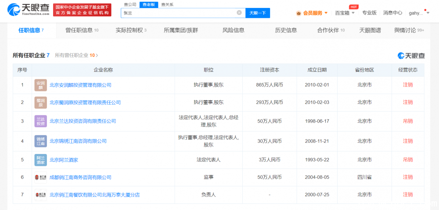
Task: Select the date cell 1998-06-17
Action: [317, 121]
